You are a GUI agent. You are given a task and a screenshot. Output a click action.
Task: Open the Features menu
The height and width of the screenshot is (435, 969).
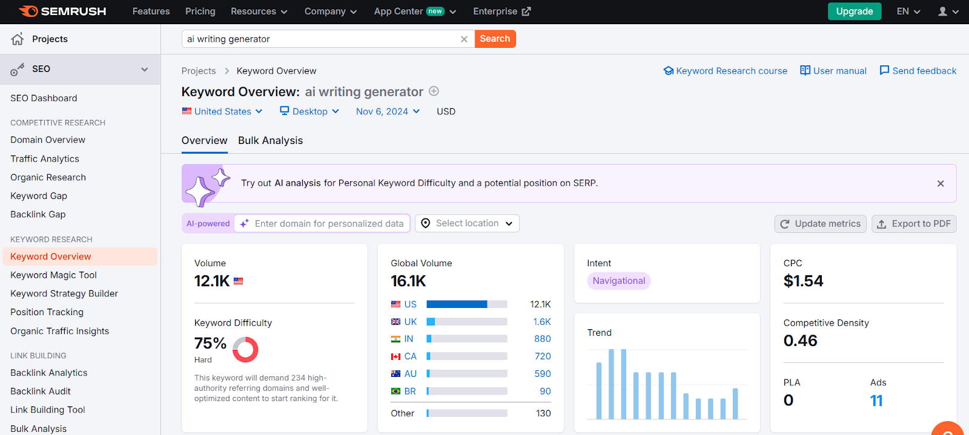[x=151, y=11]
